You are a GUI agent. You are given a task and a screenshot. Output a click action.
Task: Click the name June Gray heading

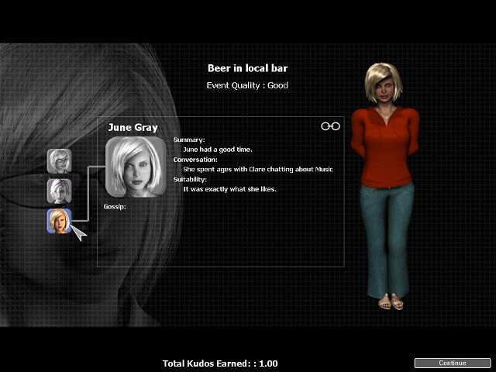click(x=133, y=127)
